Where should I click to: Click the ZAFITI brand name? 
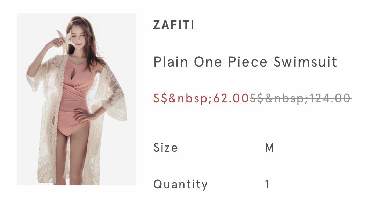coord(174,25)
